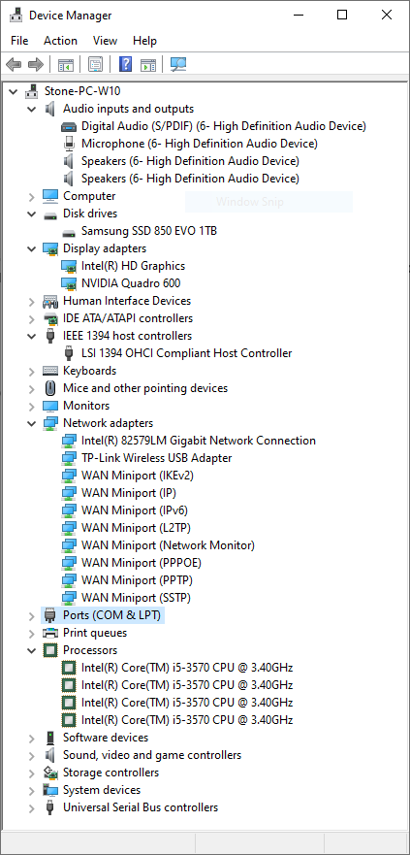Collapse the Network adapters category
This screenshot has width=410, height=855.
(x=32, y=423)
